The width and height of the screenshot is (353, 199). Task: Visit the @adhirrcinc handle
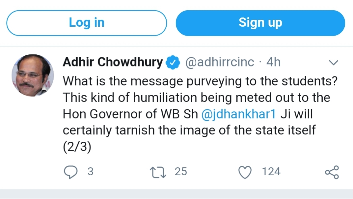[x=220, y=62]
